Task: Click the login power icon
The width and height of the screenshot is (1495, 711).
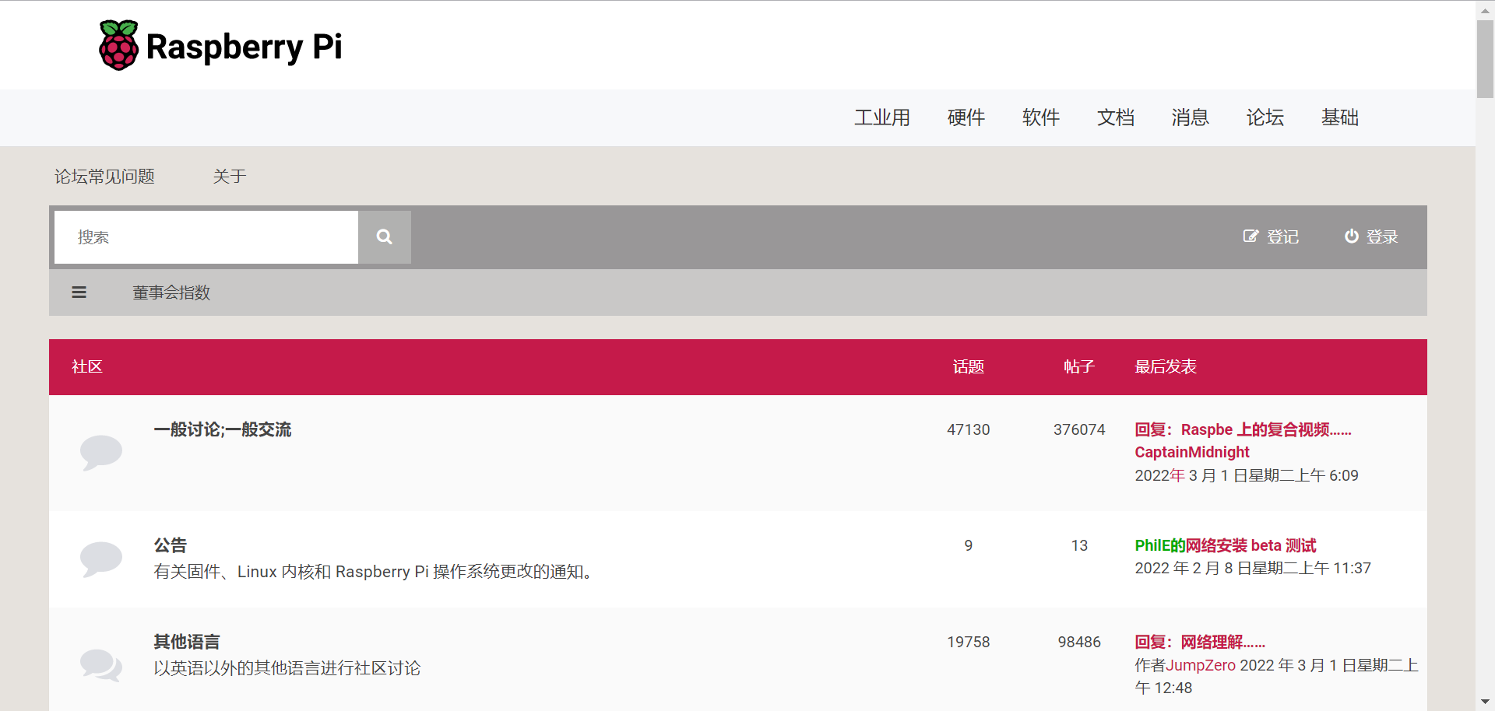Action: coord(1352,236)
